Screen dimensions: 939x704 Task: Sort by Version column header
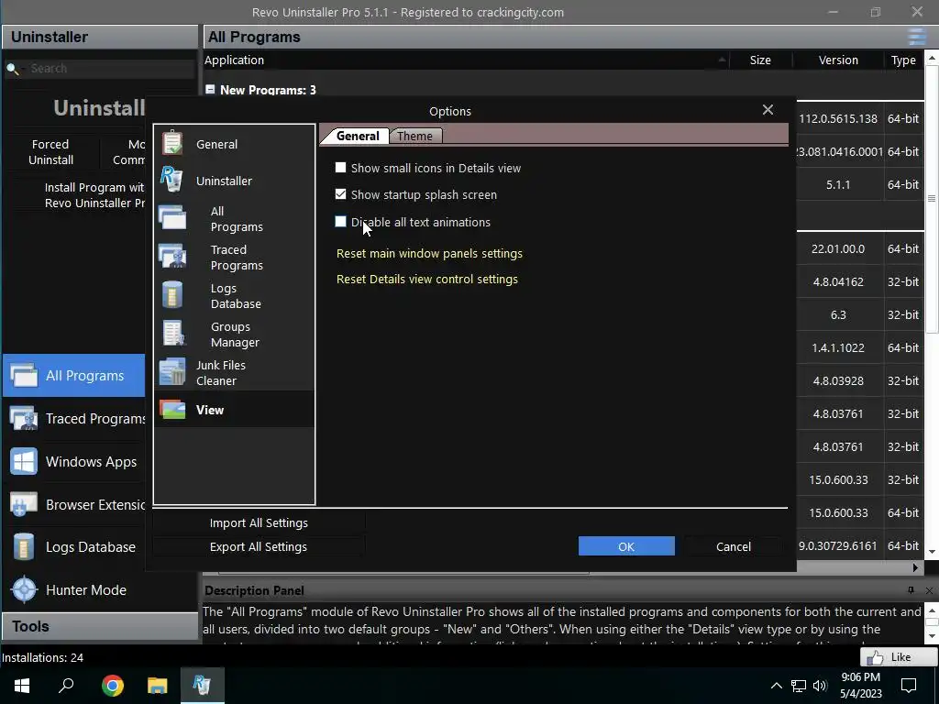point(838,60)
